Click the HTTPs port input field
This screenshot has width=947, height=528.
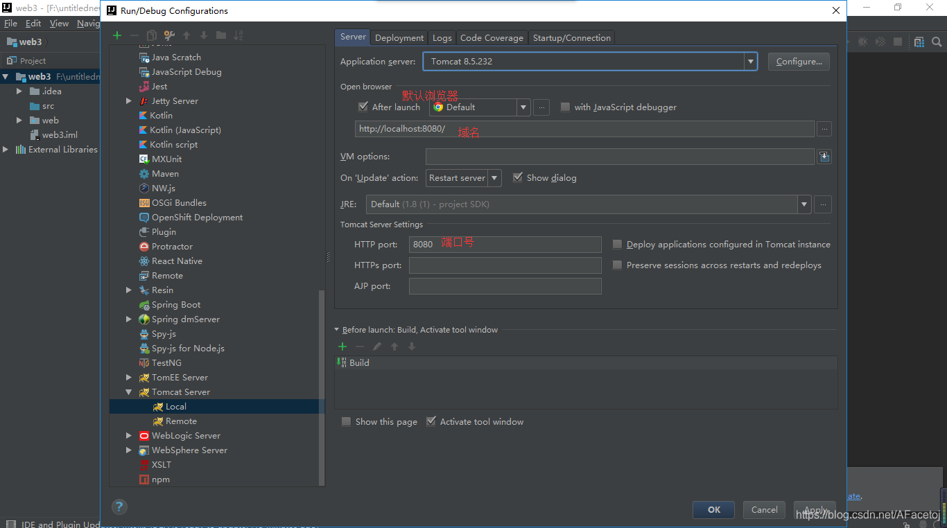coord(505,265)
